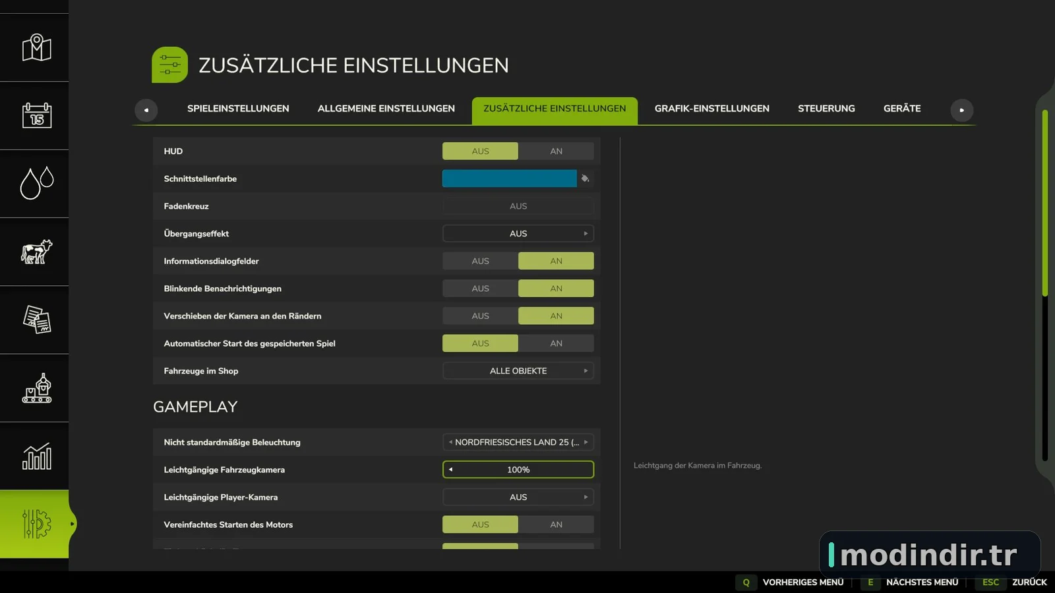Click the Fadenkreuz setting label
Screen dimensions: 1055x593
[187, 206]
